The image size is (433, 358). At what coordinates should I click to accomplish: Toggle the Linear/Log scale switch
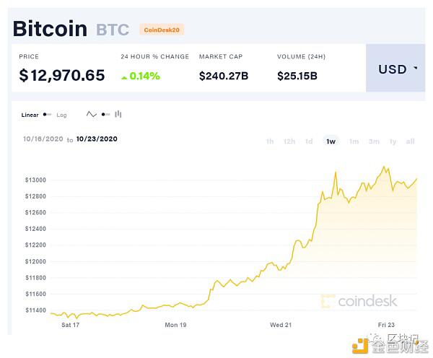point(48,115)
